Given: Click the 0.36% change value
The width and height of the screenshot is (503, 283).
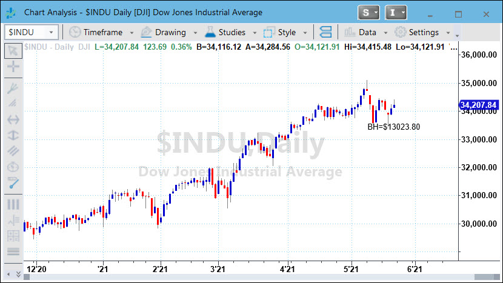Looking at the screenshot, I should point(181,47).
